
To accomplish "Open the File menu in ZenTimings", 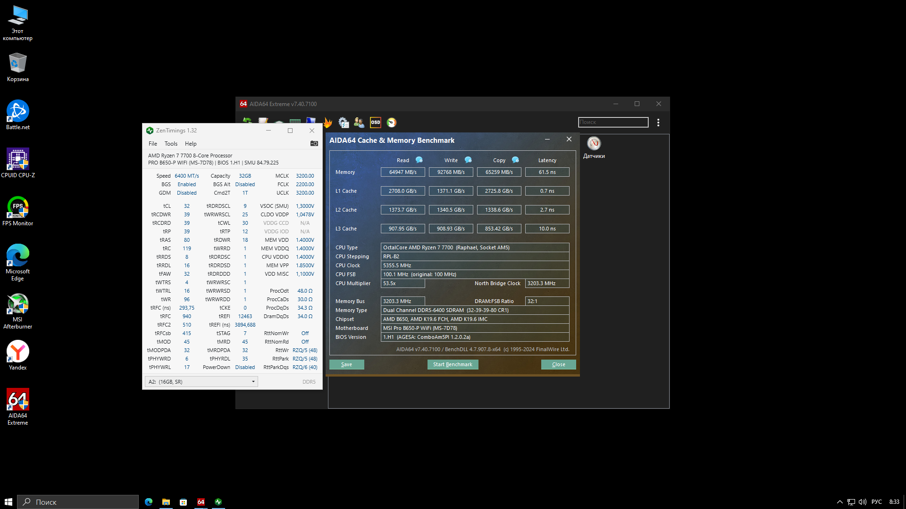I will tap(152, 144).
